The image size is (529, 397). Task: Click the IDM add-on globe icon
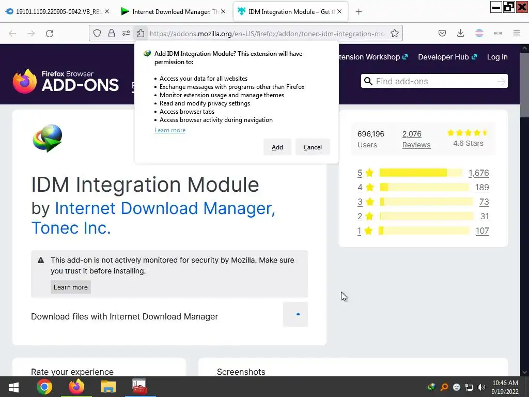(x=47, y=139)
